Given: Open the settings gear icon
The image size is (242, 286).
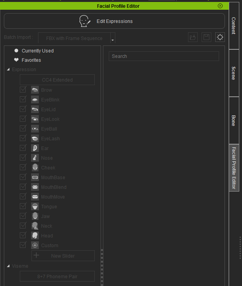Looking at the screenshot, I should [220, 37].
